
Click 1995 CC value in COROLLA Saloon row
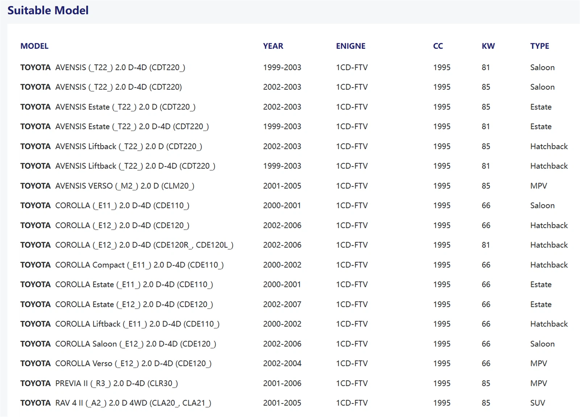442,344
